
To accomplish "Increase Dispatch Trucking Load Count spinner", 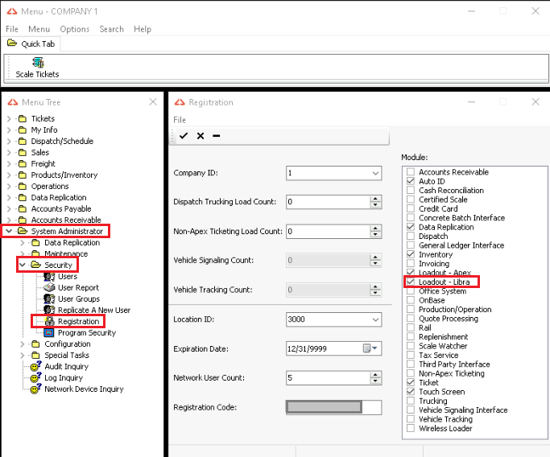I will coord(376,199).
